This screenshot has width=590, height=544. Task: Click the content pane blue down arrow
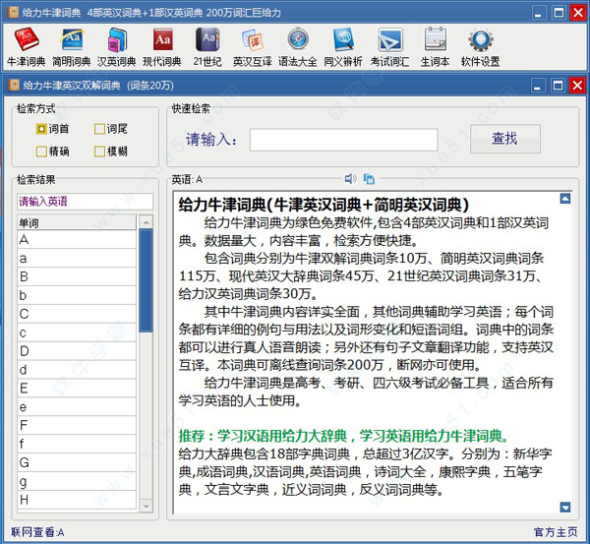click(x=565, y=507)
